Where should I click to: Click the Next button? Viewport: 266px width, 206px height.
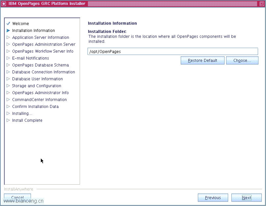click(247, 198)
